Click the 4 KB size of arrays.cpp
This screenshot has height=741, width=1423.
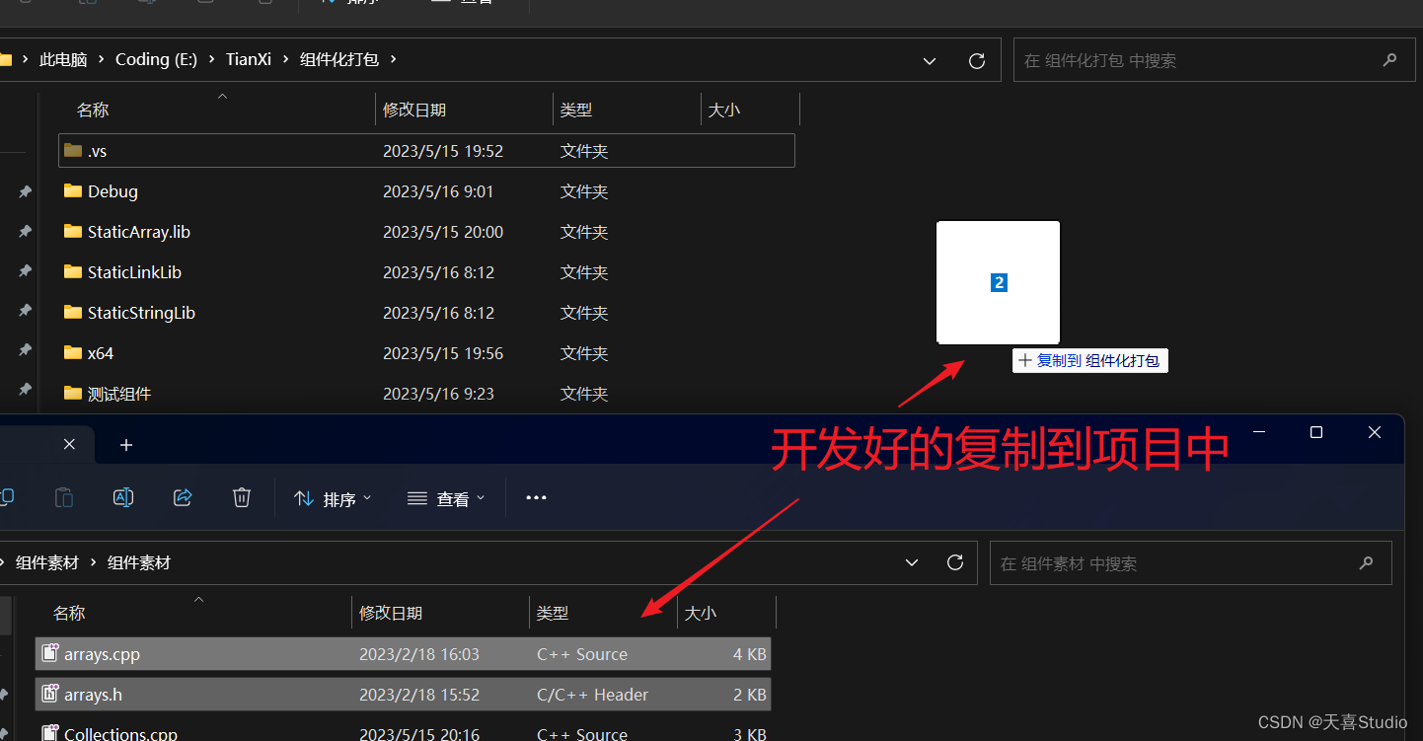point(750,654)
